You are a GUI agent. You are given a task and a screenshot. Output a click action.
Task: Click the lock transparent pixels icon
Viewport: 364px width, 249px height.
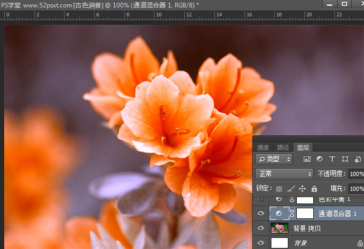[x=280, y=189]
